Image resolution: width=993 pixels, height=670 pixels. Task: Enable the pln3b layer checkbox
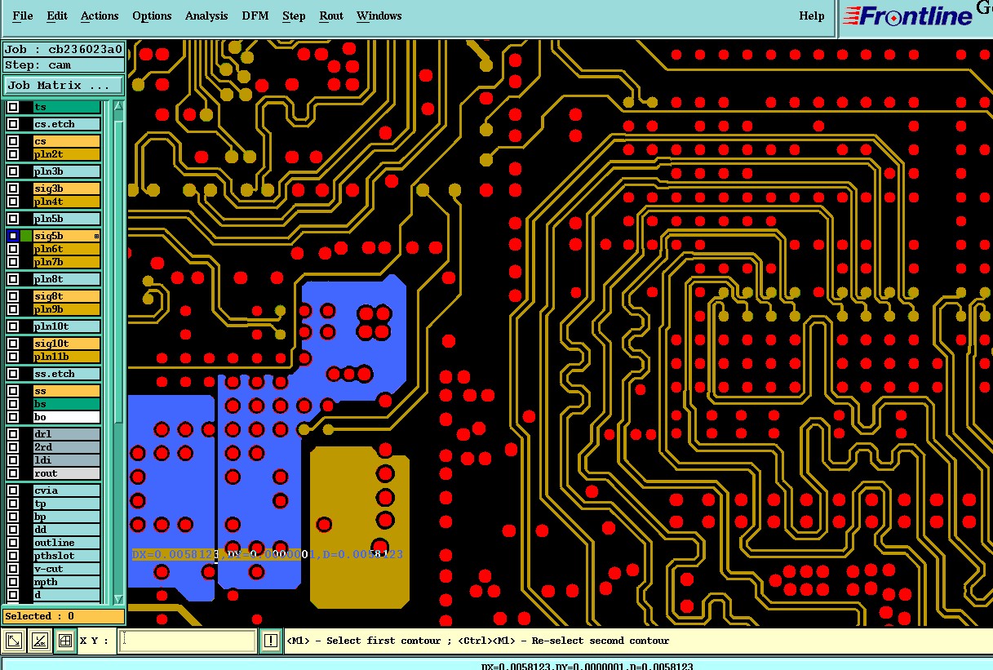click(13, 171)
